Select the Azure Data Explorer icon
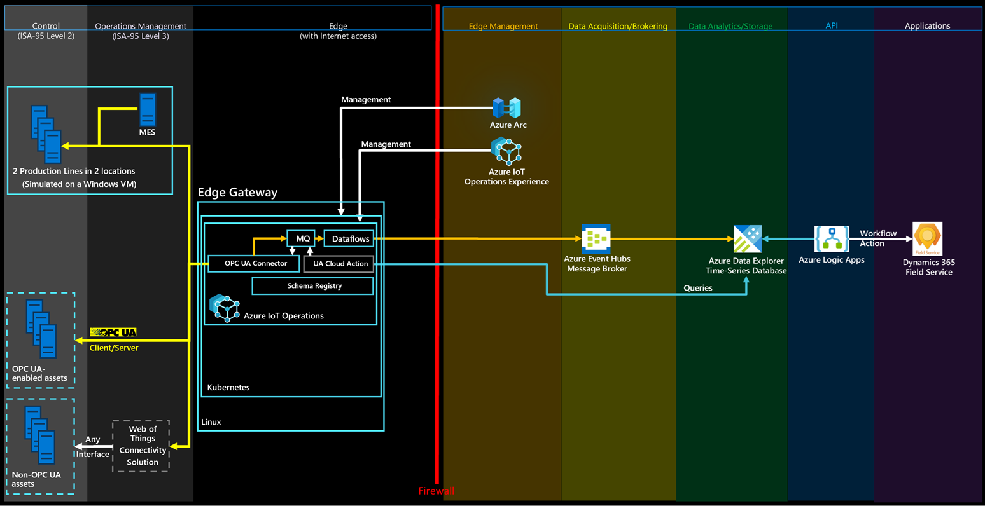Viewport: 985px width, 506px height. pos(747,239)
